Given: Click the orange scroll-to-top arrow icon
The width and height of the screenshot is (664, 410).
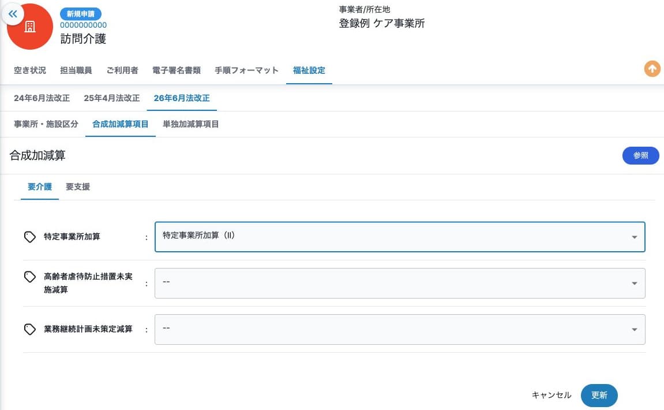Looking at the screenshot, I should 652,69.
